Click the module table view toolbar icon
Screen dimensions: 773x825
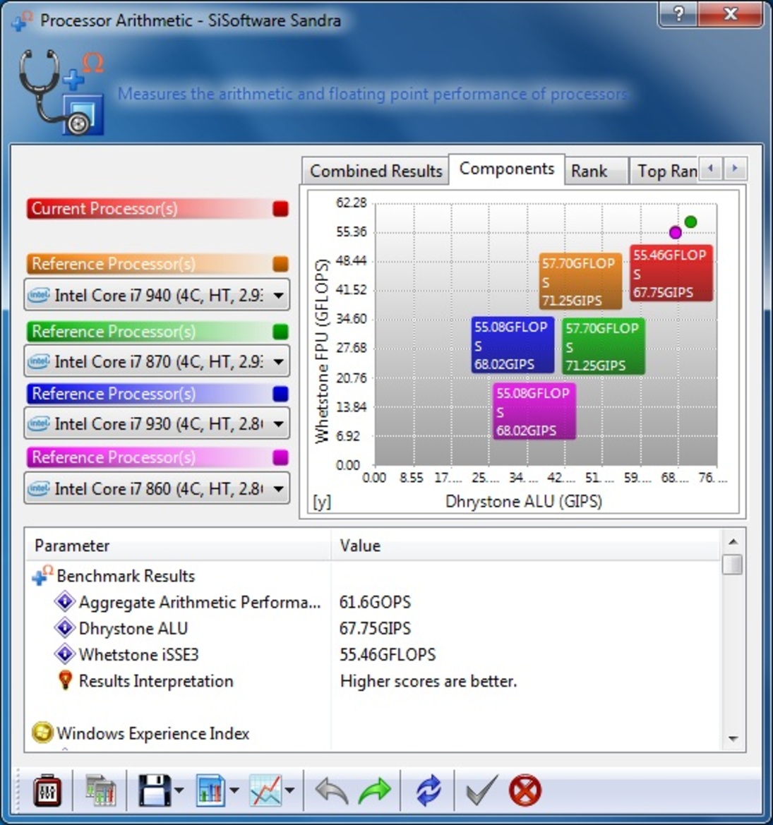point(100,790)
